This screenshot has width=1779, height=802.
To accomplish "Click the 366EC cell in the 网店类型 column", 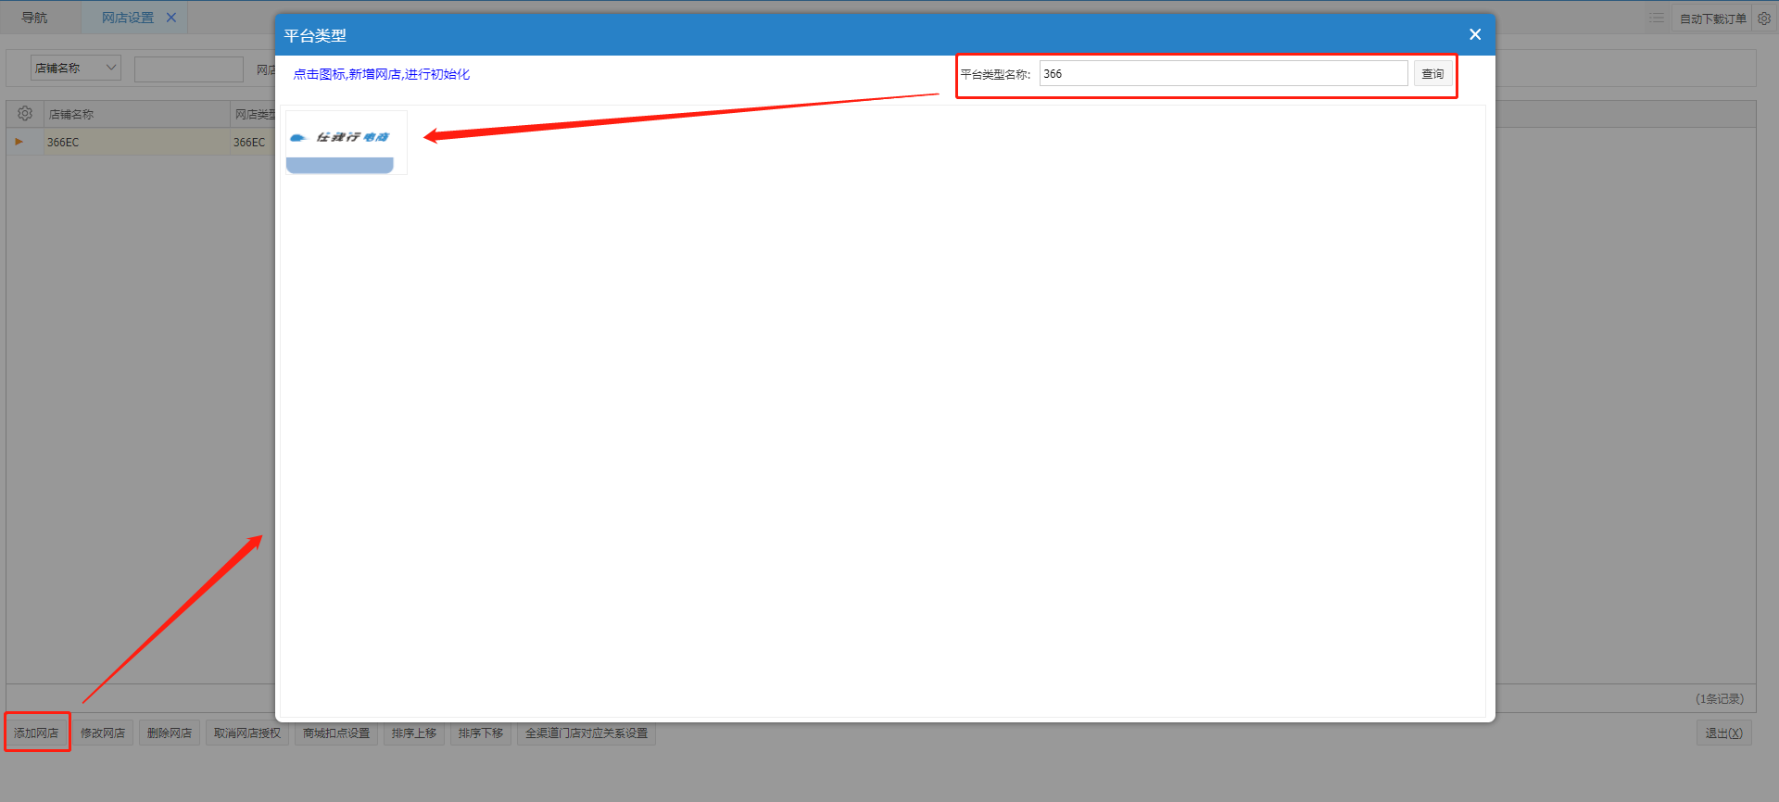I will pyautogui.click(x=253, y=142).
